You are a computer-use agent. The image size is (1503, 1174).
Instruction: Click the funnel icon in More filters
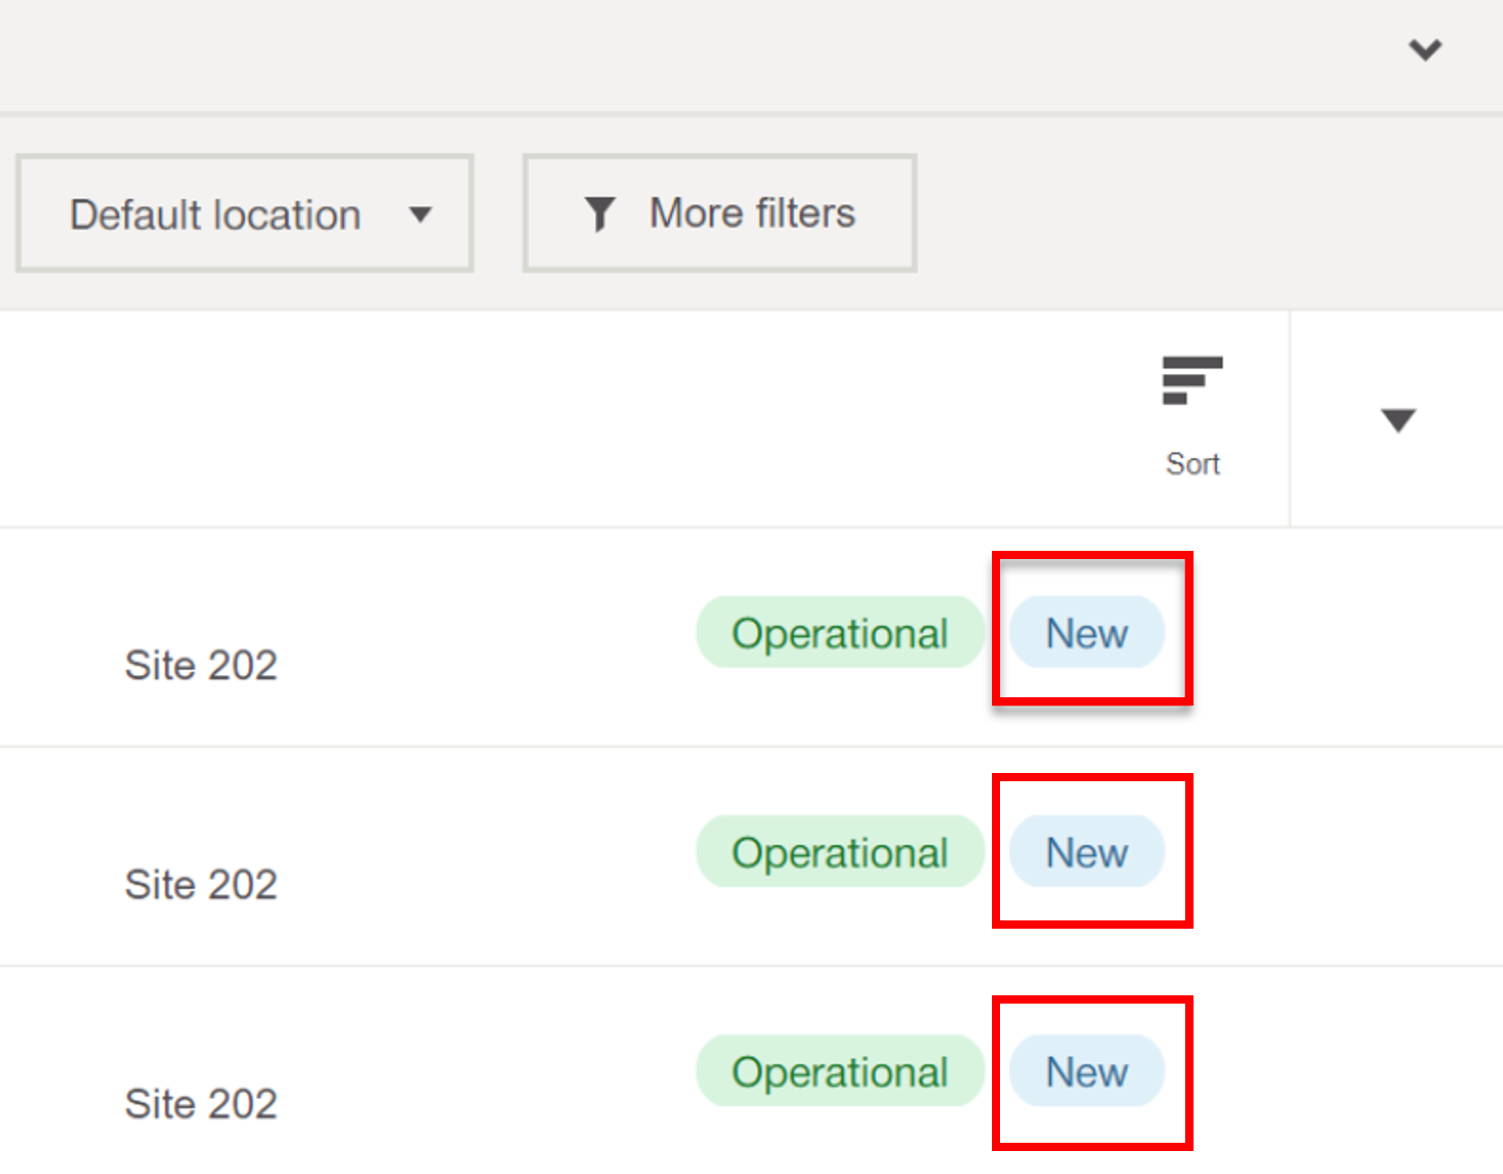point(599,214)
